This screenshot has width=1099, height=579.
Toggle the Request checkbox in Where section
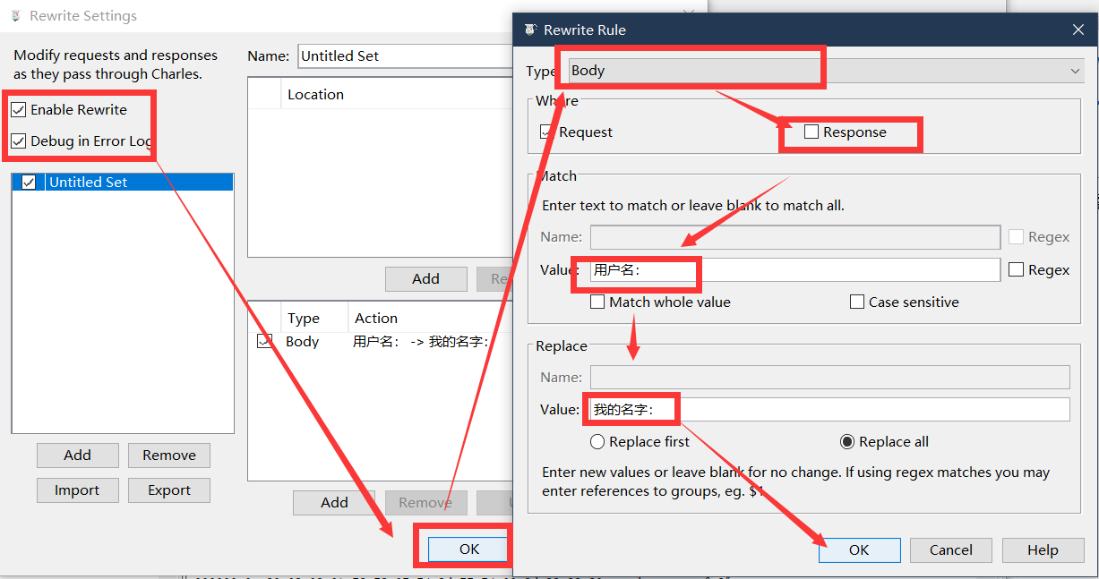[547, 132]
